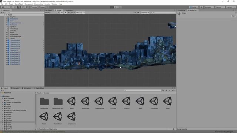Toggle scene audio button
Screen dimensions: 237x133
(x=69, y=13)
